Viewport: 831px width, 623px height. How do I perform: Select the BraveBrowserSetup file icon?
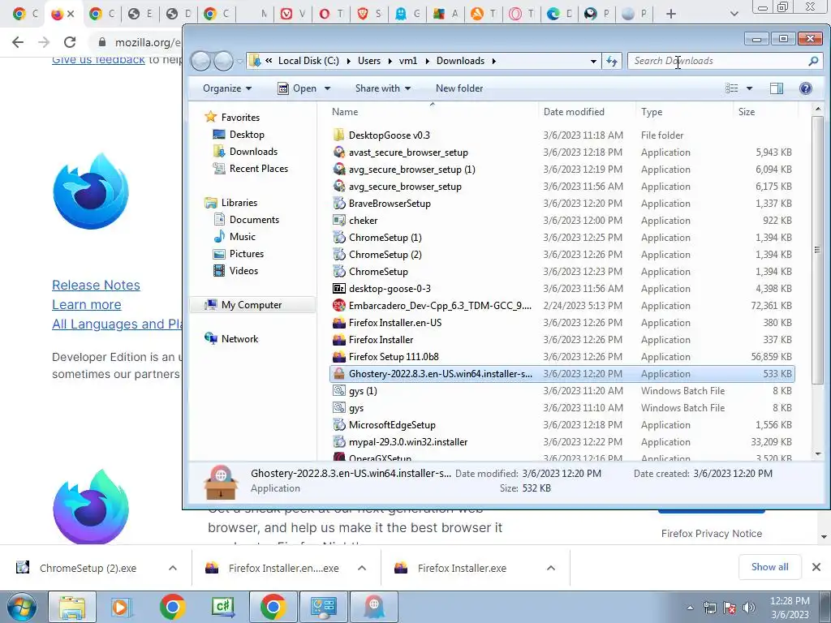click(339, 204)
